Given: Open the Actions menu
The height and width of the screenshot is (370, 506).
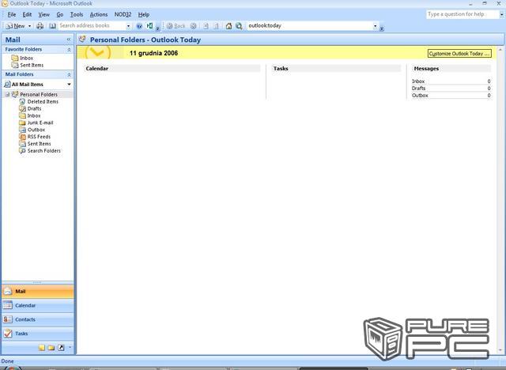Looking at the screenshot, I should 98,14.
